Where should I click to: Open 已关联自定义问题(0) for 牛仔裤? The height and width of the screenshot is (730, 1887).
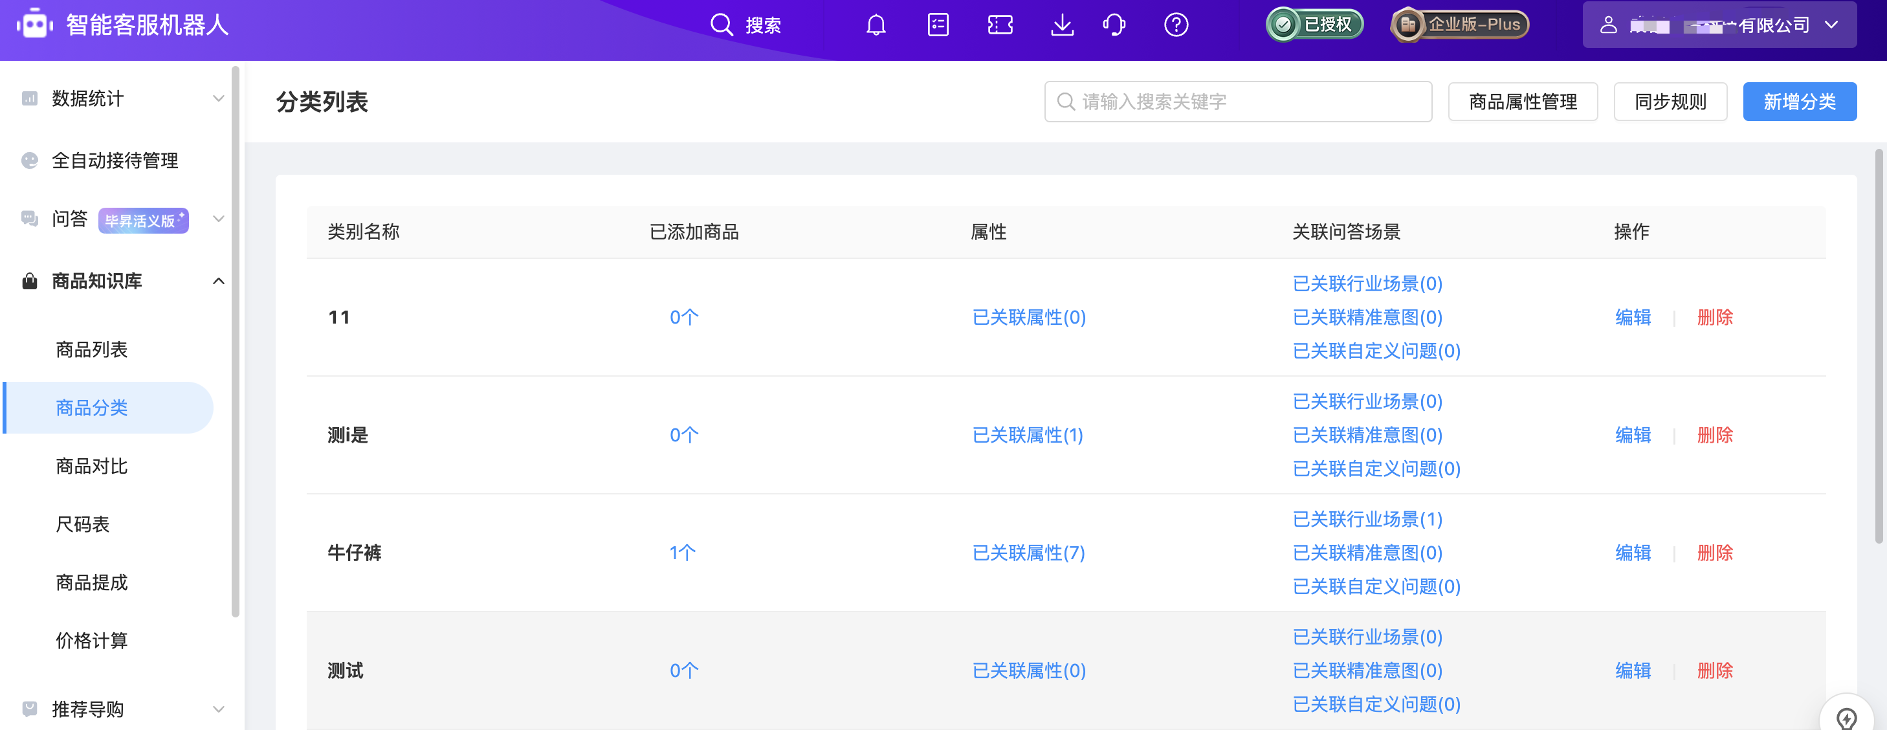point(1376,586)
